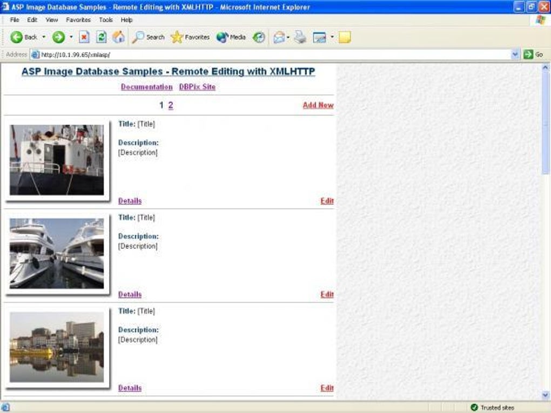Image resolution: width=551 pixels, height=413 pixels.
Task: Refresh the page using toolbar icon
Action: pyautogui.click(x=102, y=37)
